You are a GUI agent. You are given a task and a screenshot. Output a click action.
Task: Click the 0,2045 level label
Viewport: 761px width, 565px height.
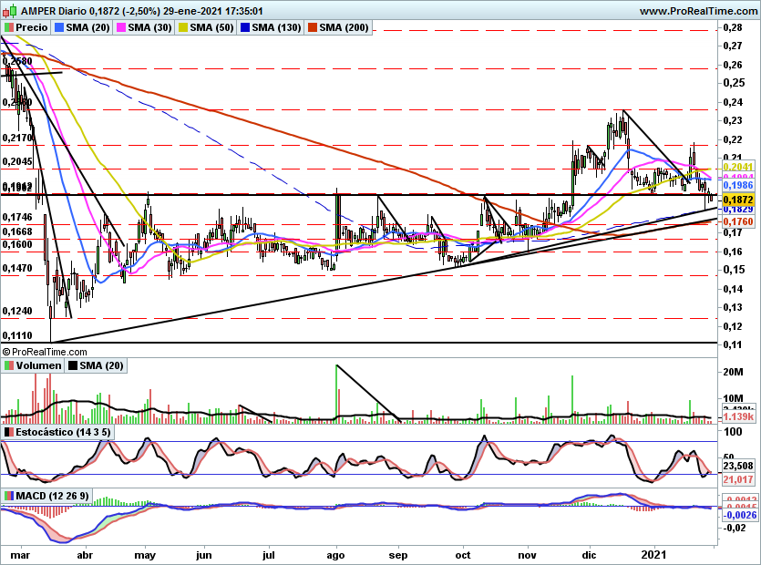17,161
